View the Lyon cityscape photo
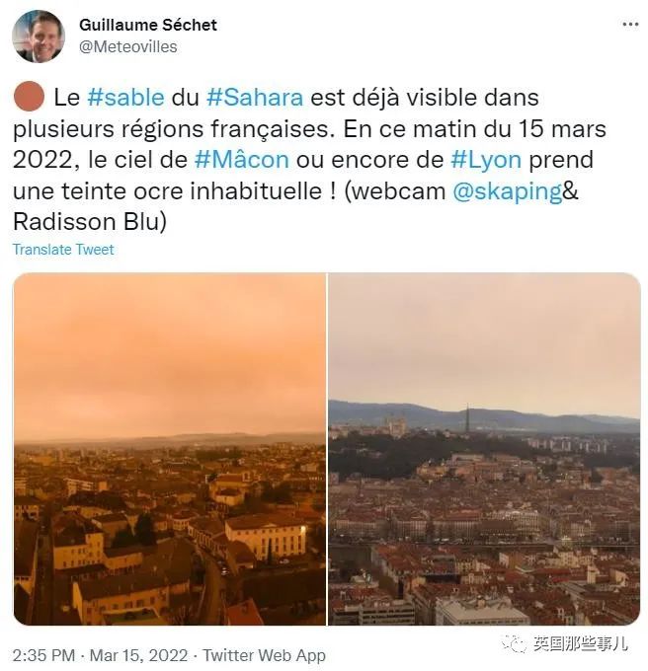 (x=484, y=448)
